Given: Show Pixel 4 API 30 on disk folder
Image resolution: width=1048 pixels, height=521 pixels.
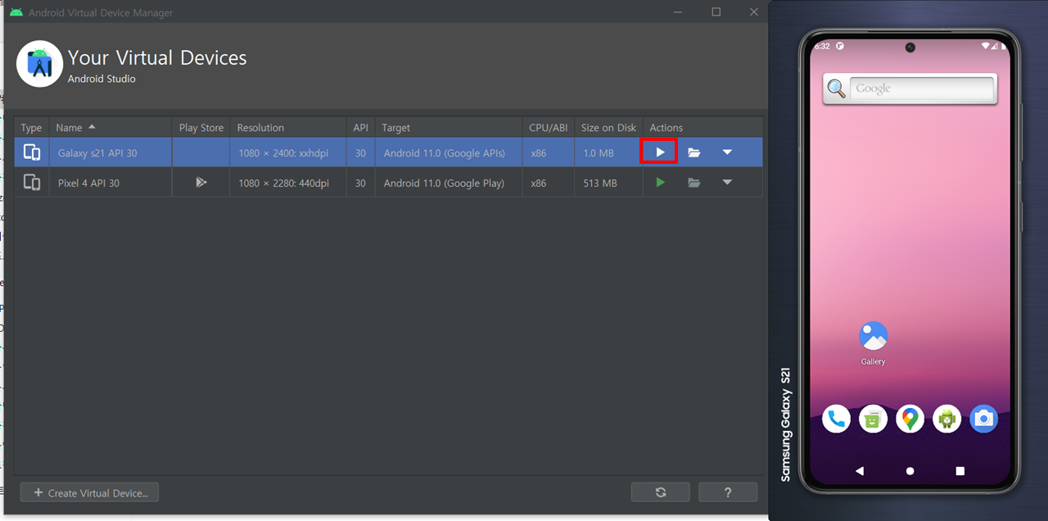Looking at the screenshot, I should (x=694, y=183).
